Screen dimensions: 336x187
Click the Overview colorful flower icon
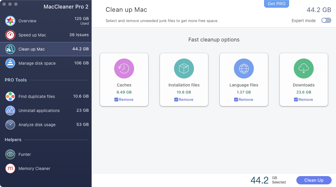[x=10, y=21]
